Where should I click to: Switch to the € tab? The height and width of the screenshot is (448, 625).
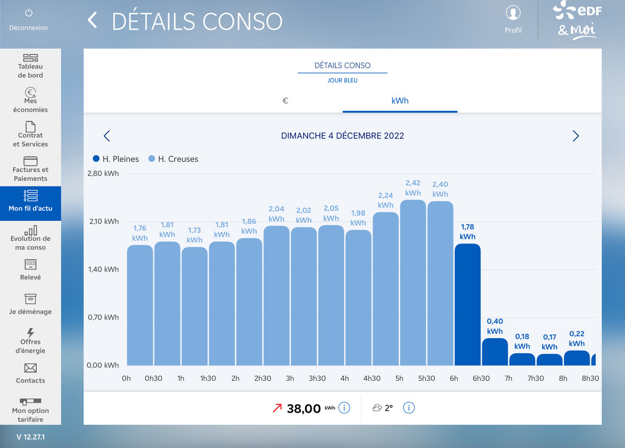click(285, 101)
